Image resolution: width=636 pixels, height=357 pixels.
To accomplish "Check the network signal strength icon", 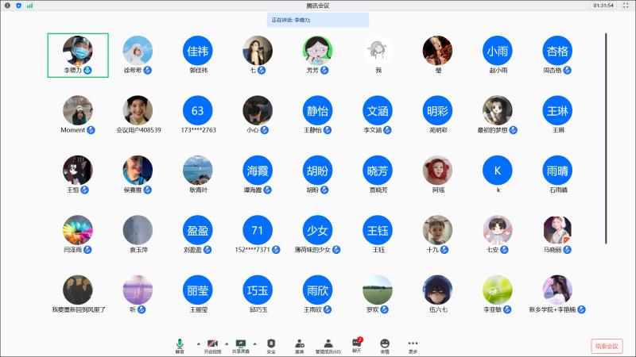I will (29, 6).
